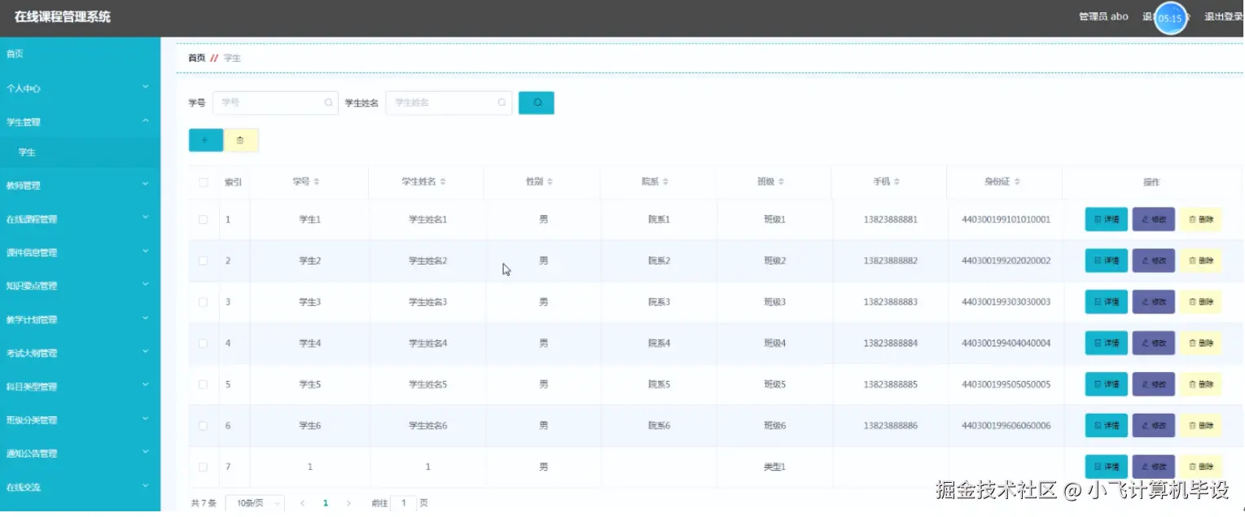Click the blue 05:15 timer circle

pyautogui.click(x=1170, y=18)
